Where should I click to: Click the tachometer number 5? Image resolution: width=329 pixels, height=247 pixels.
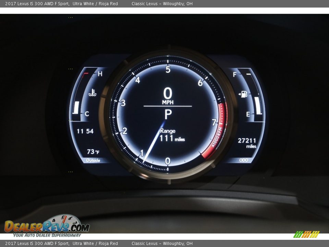tap(168, 70)
